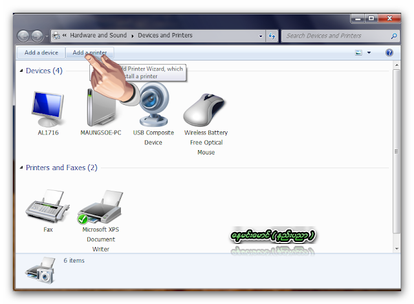This screenshot has height=304, width=414.
Task: Open the help question mark icon
Action: pyautogui.click(x=389, y=52)
